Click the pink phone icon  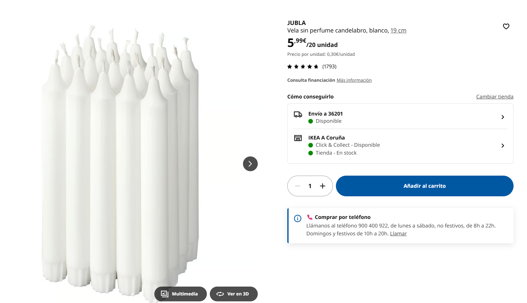[310, 217]
